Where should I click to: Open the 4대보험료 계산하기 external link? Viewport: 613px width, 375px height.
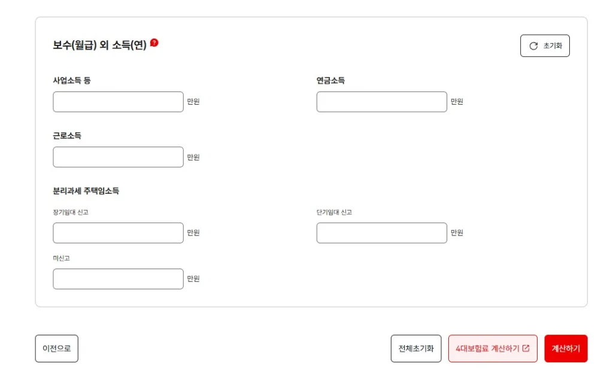click(x=493, y=348)
